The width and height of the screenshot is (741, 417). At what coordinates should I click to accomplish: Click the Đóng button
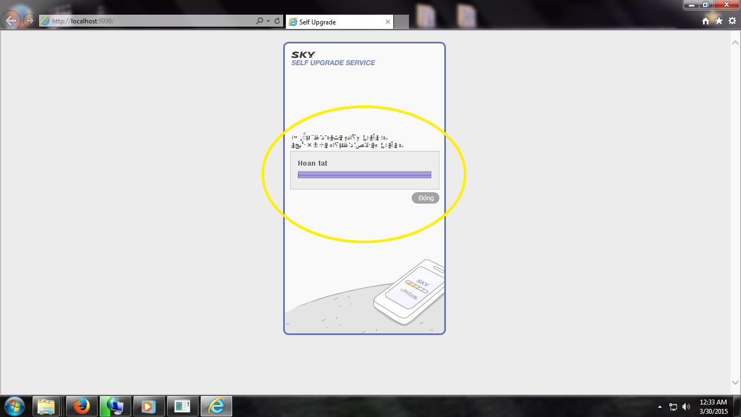(425, 198)
